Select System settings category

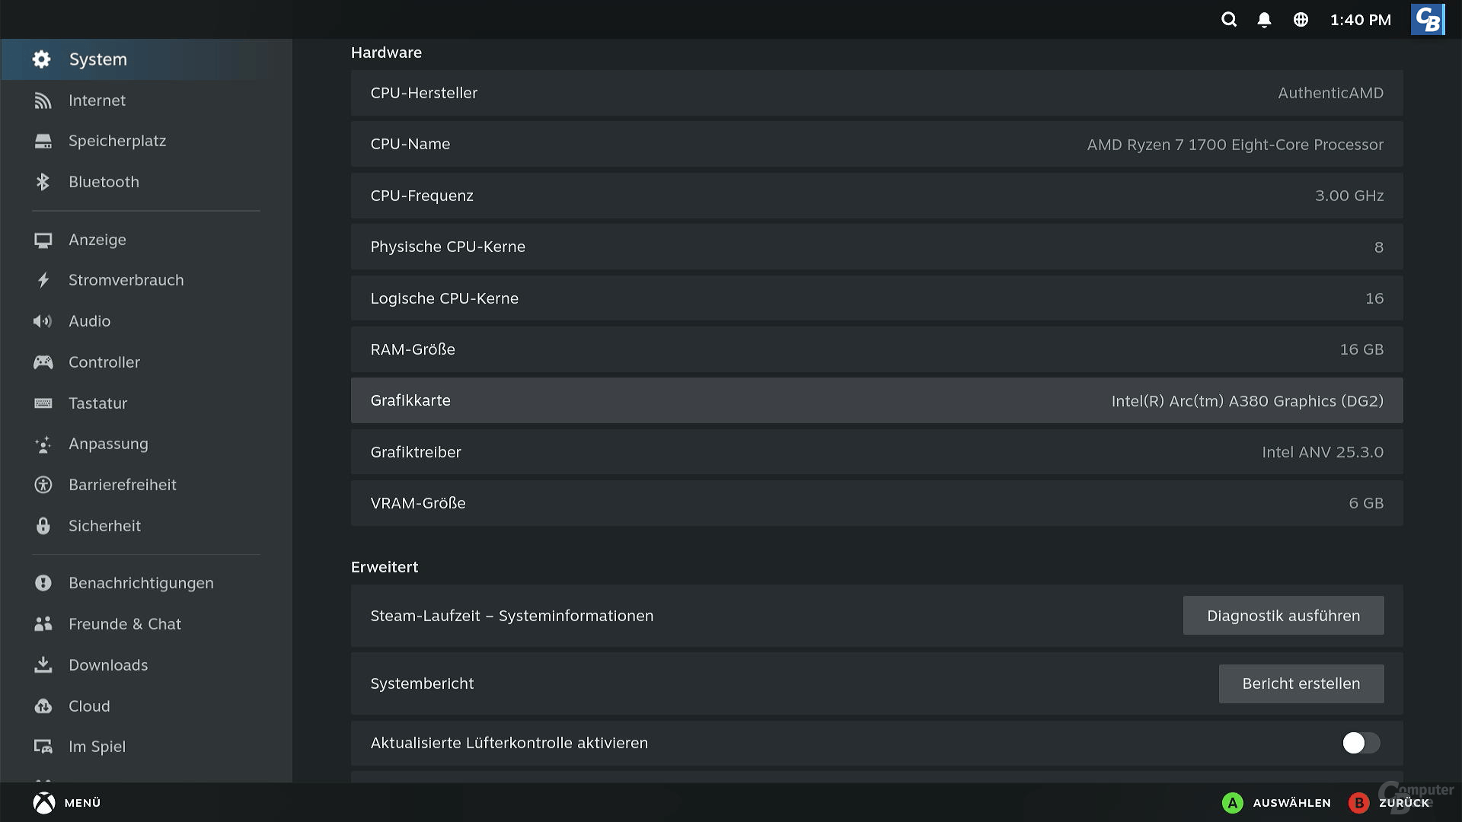tap(146, 59)
